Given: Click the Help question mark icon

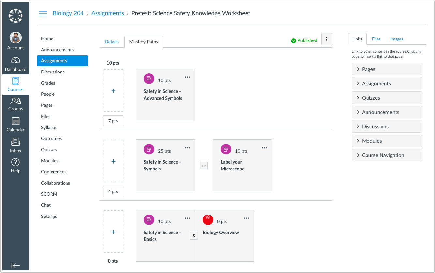Looking at the screenshot, I should [16, 162].
